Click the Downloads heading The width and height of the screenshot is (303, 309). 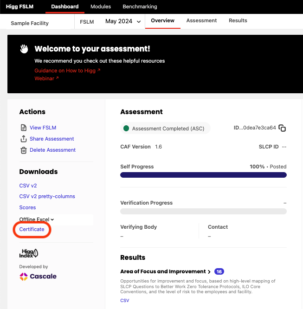coord(39,172)
